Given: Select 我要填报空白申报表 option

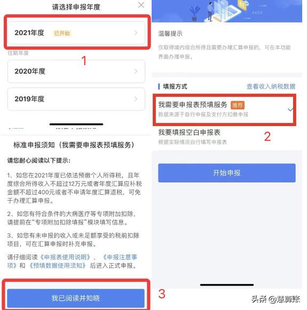Looking at the screenshot, I should click(224, 137).
